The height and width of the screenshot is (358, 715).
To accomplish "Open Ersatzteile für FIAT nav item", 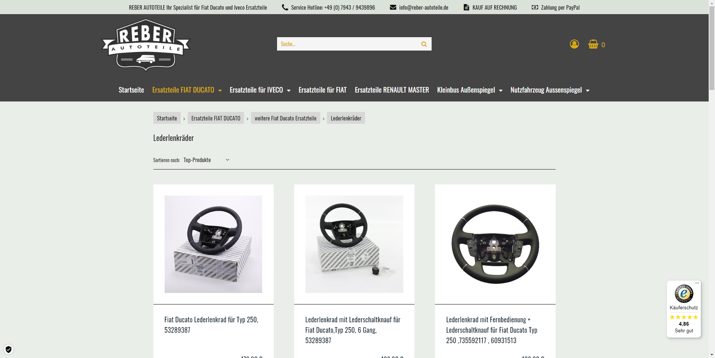I will (x=322, y=90).
